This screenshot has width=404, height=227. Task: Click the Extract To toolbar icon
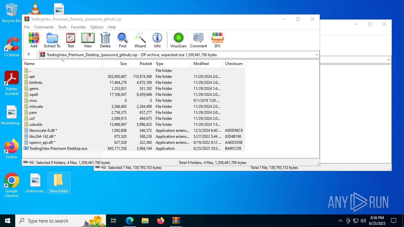pyautogui.click(x=52, y=40)
